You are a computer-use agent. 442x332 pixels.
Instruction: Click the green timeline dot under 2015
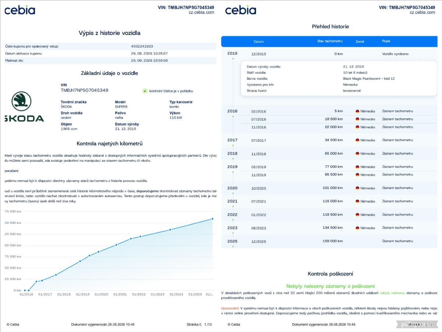pyautogui.click(x=233, y=59)
